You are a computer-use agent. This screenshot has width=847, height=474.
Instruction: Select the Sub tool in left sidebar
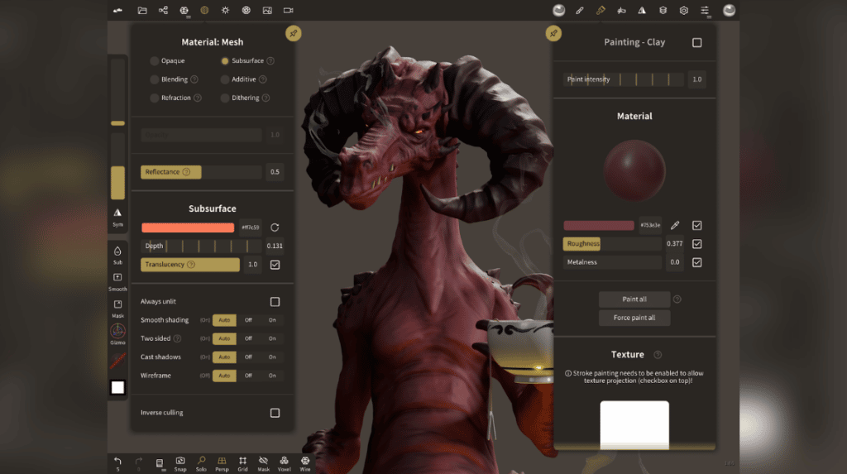(117, 255)
